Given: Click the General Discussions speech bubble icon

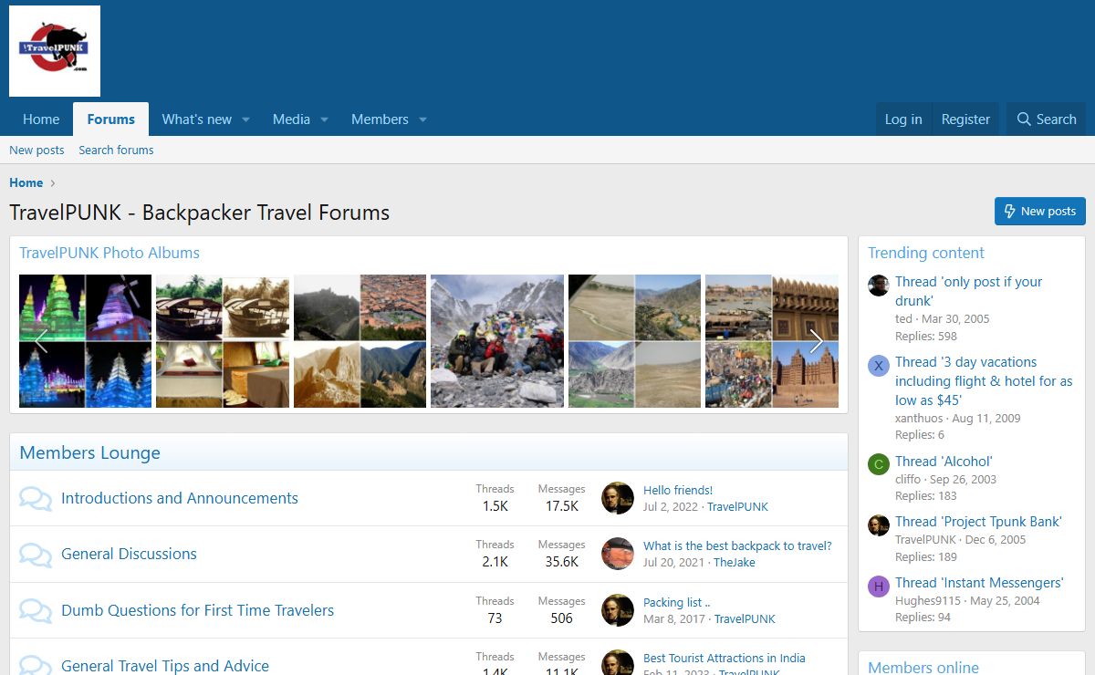Looking at the screenshot, I should point(36,555).
